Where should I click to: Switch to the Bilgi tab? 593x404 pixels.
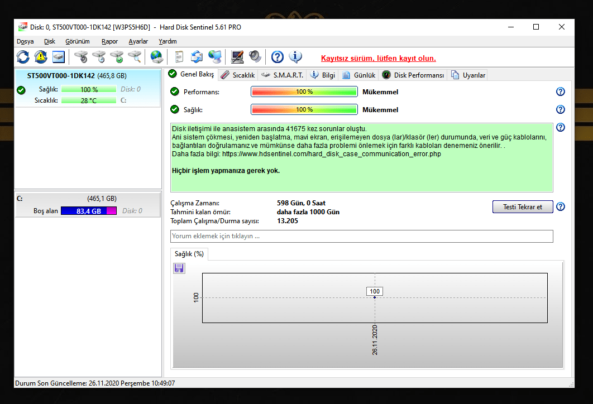pyautogui.click(x=323, y=75)
